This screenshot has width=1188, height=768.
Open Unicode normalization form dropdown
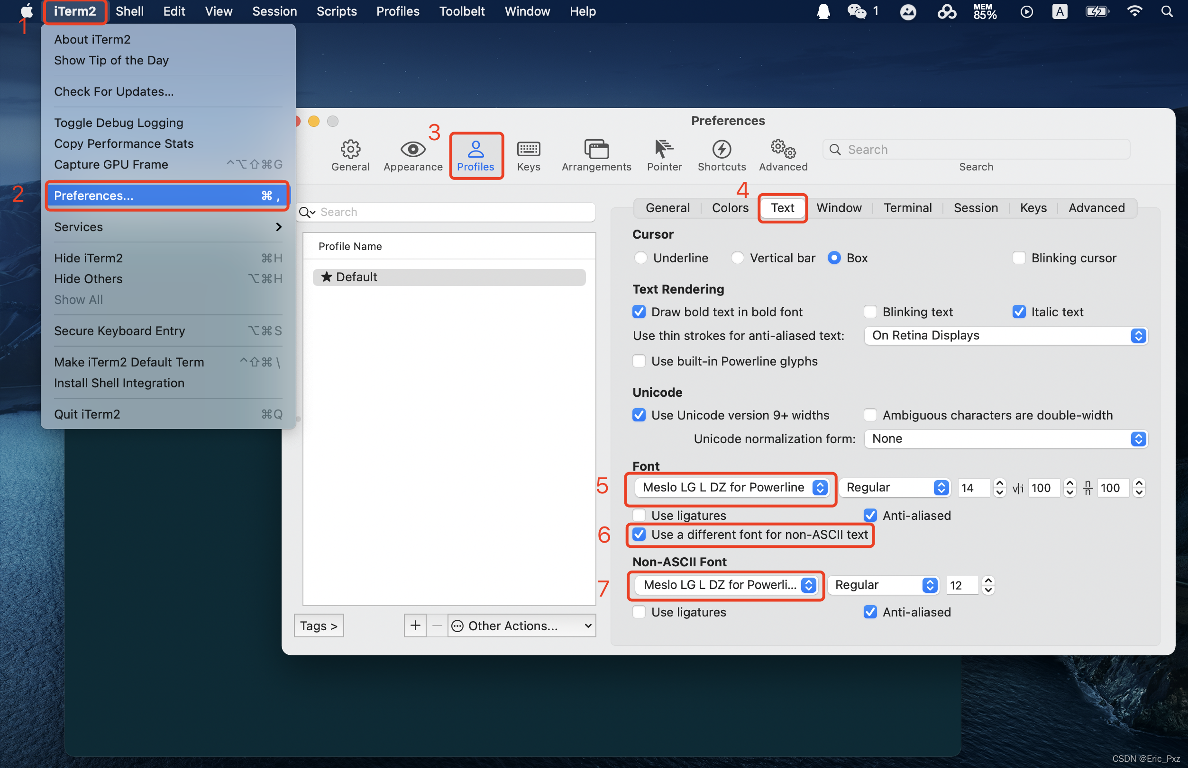coord(1005,439)
